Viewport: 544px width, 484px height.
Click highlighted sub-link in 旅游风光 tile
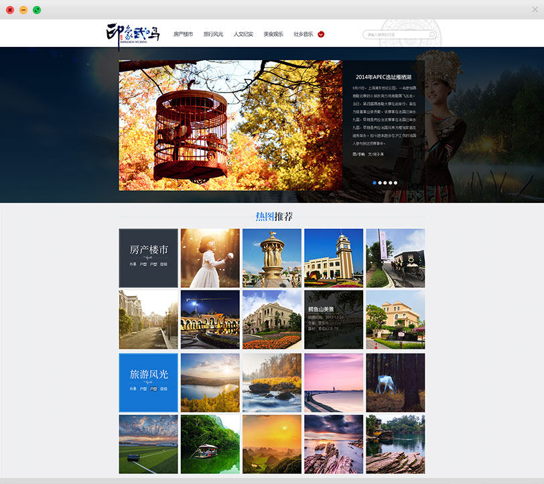(153, 389)
